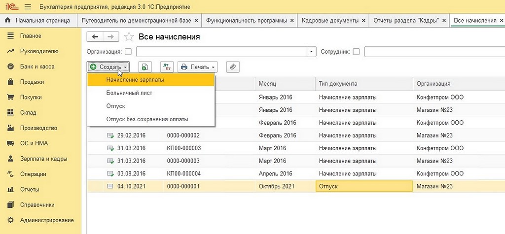Click the Банк и касса ruble icon
505x234 pixels.
pyautogui.click(x=11, y=67)
